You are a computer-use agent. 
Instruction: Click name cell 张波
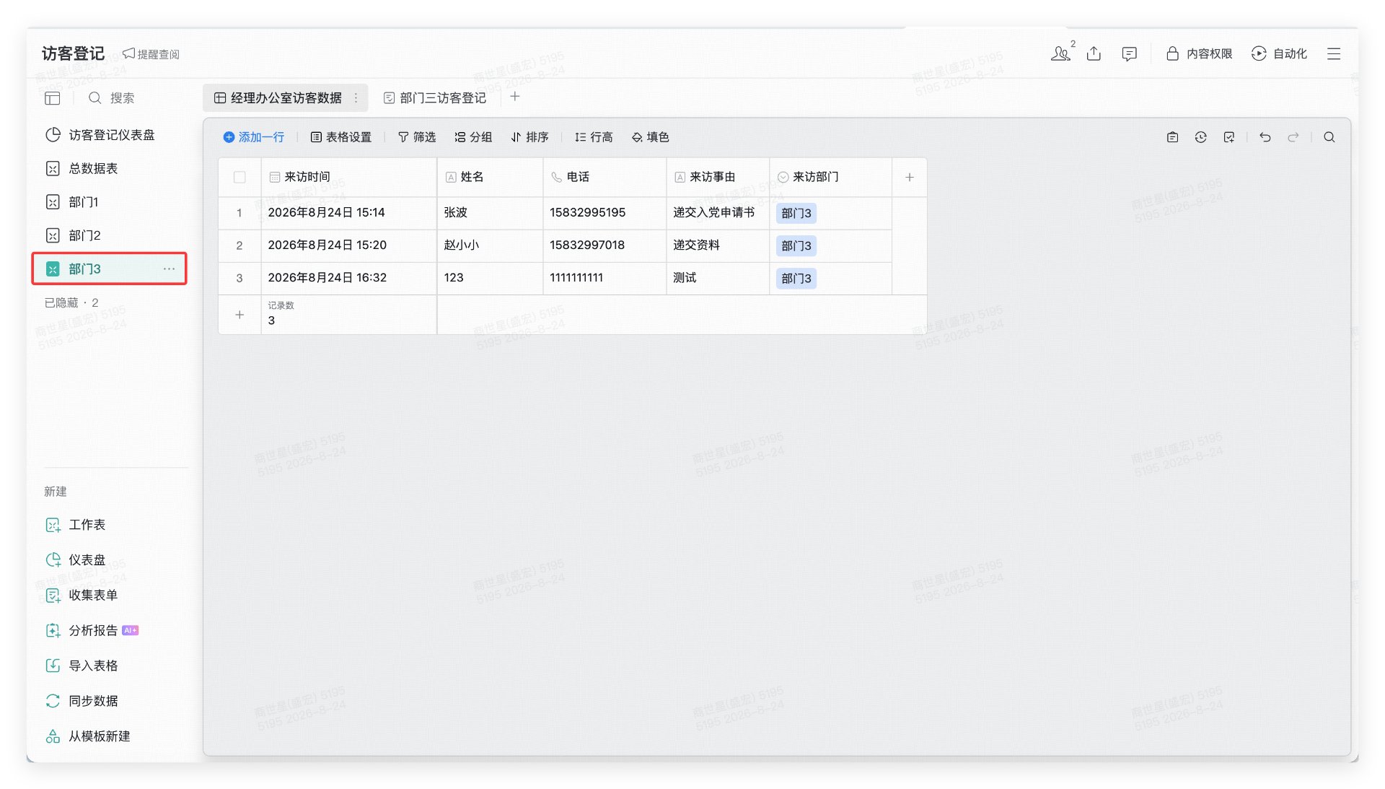point(490,213)
